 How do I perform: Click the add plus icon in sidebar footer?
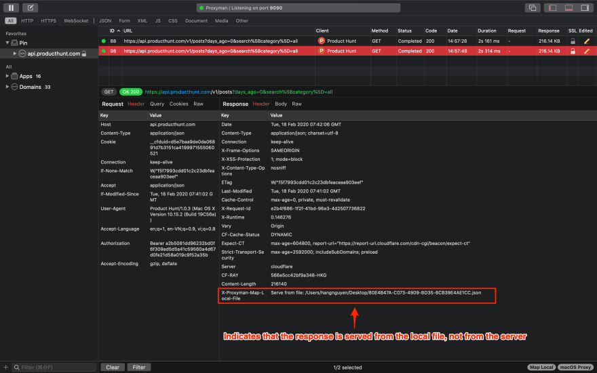tap(5, 368)
